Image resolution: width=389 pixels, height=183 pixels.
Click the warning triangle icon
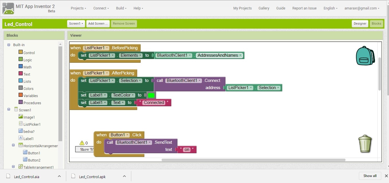point(82,143)
